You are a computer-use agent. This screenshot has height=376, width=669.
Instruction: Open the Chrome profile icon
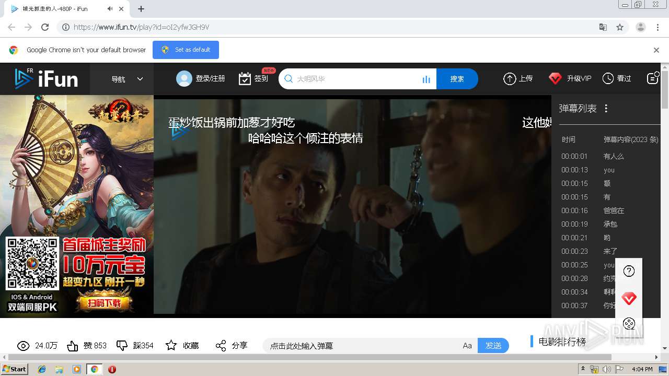641,27
